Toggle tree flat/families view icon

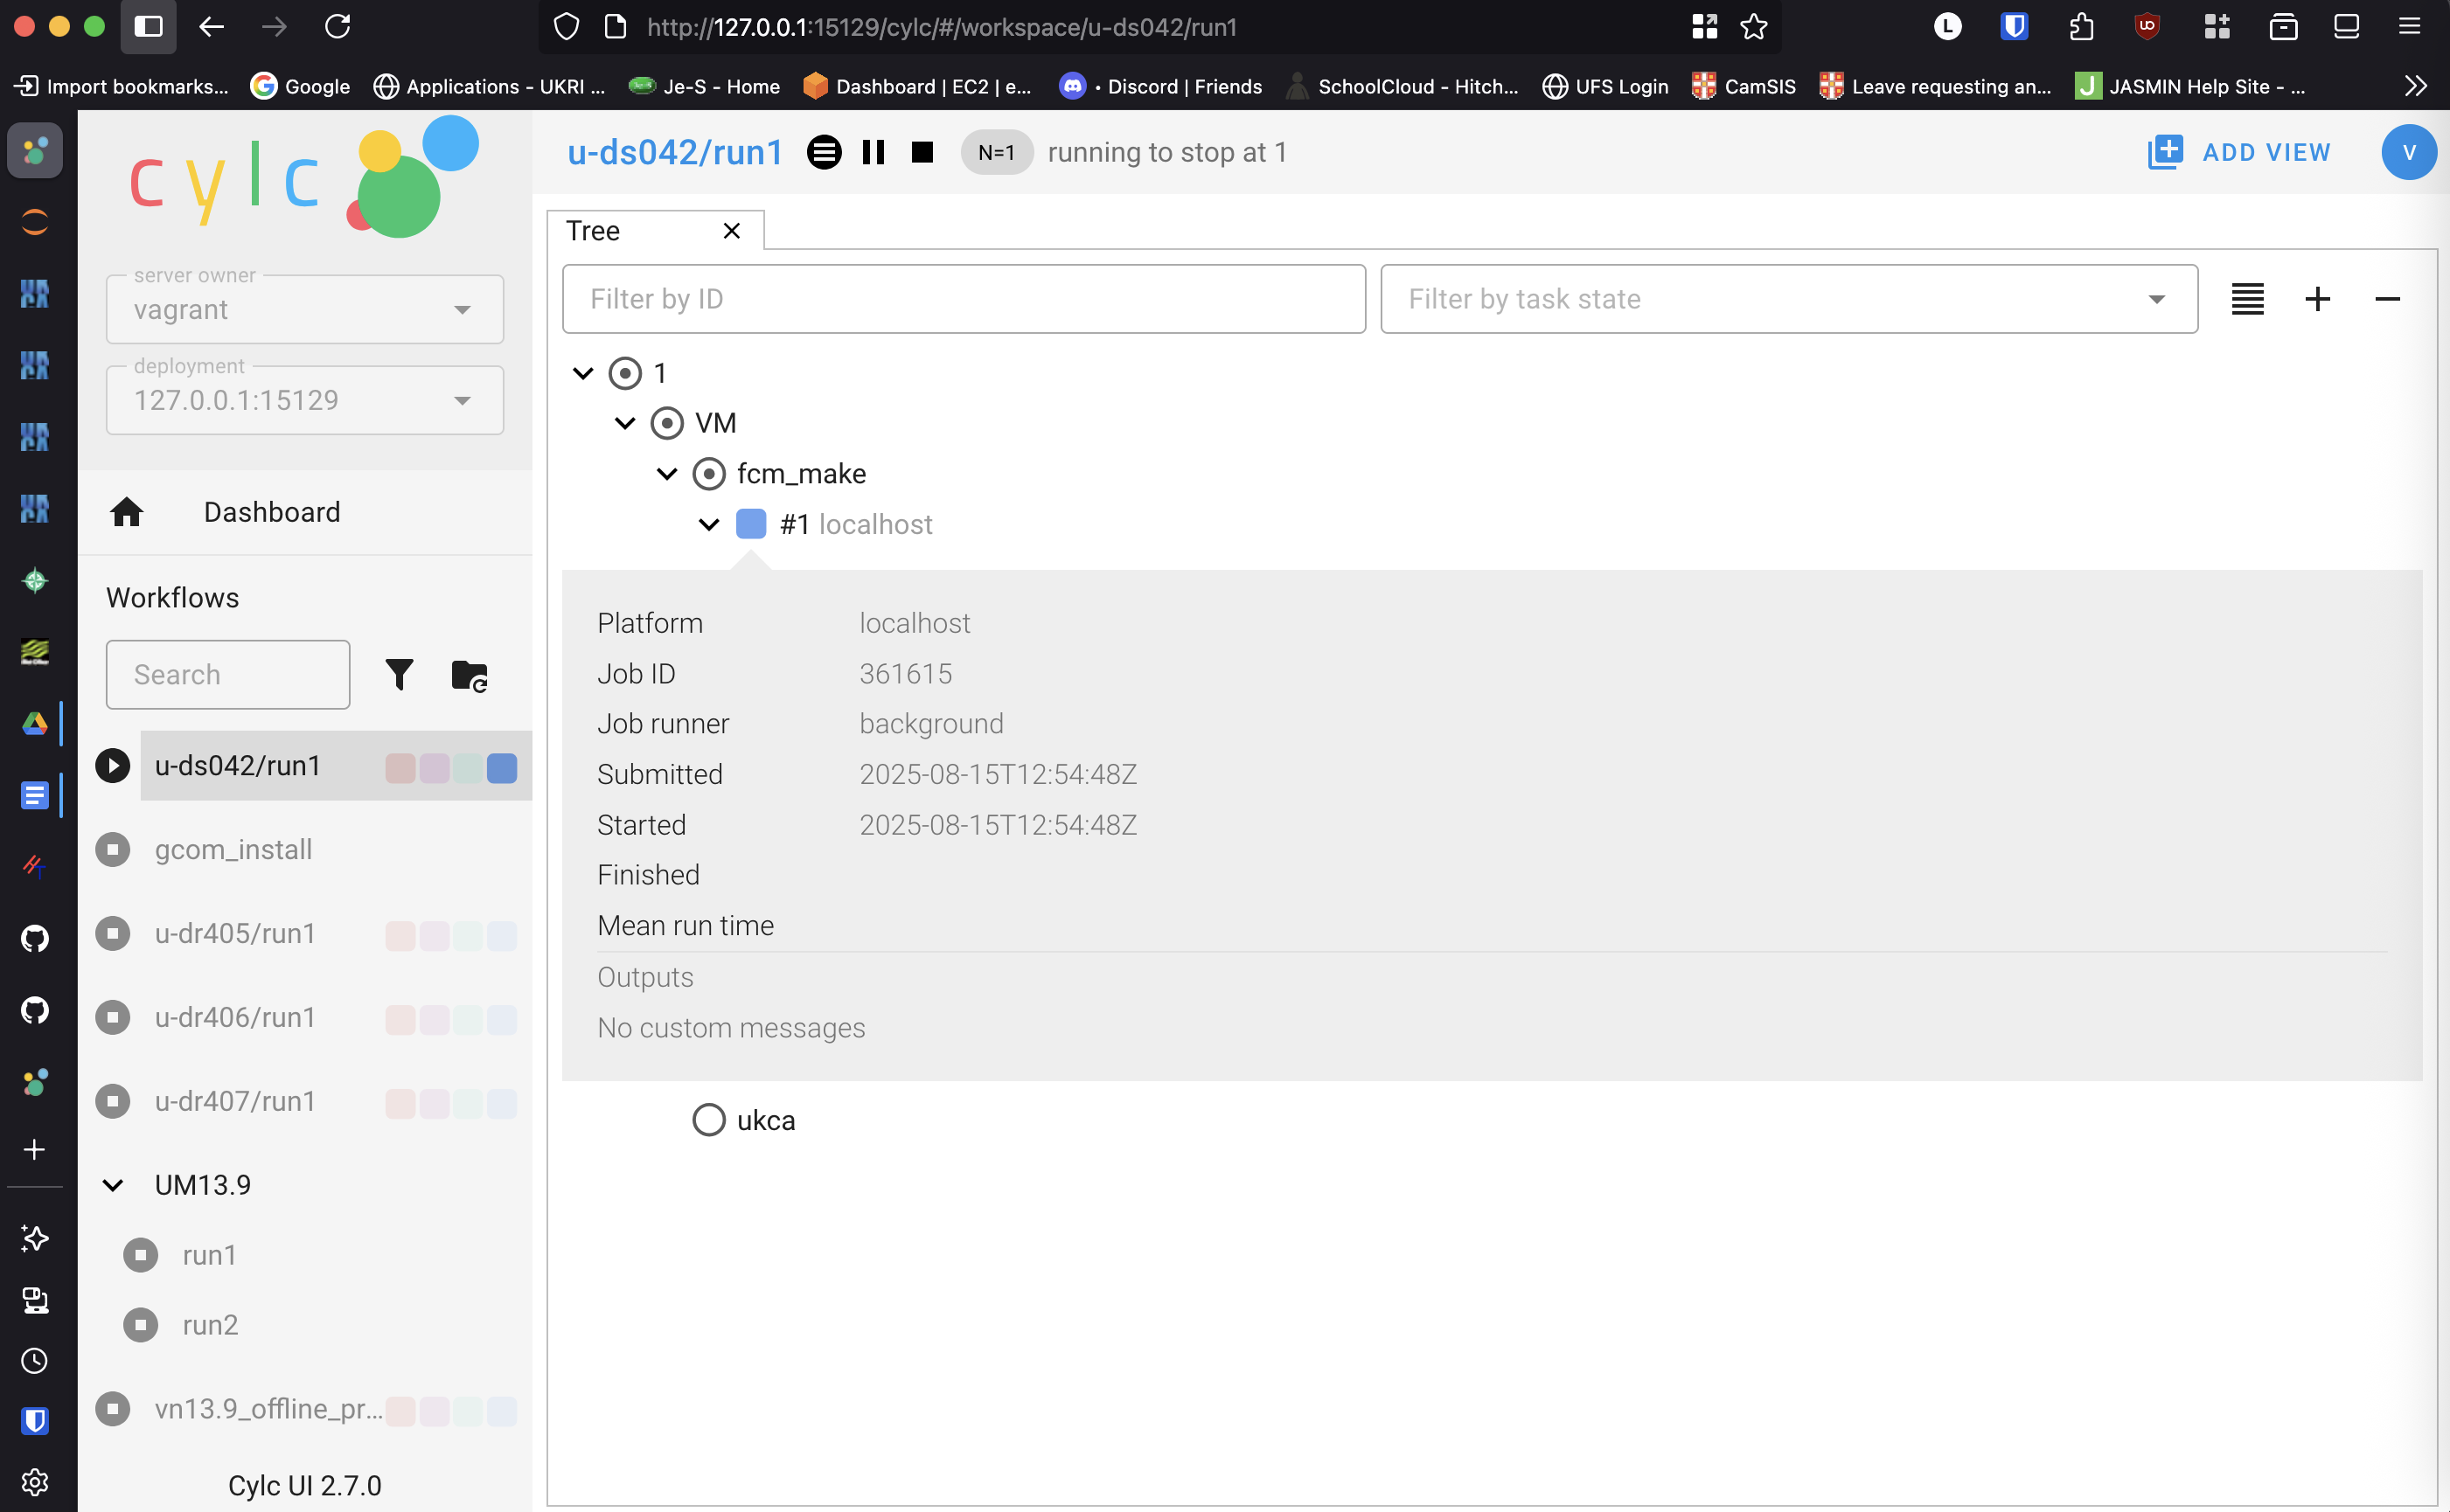tap(2247, 299)
